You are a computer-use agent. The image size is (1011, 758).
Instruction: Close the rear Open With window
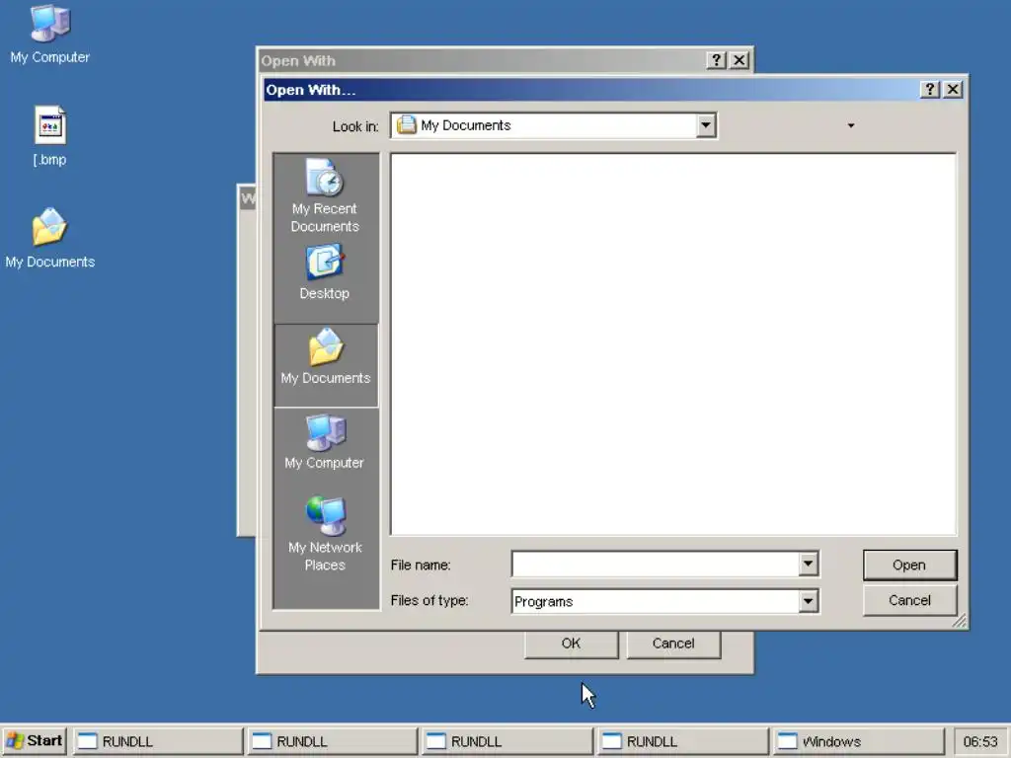click(739, 60)
